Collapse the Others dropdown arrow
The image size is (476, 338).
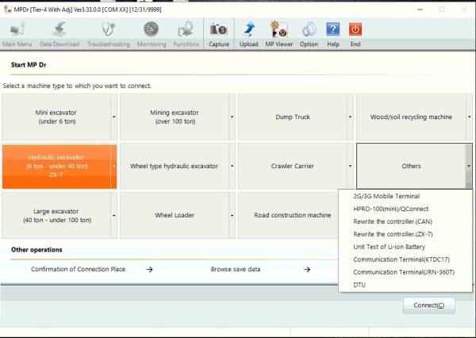[469, 166]
